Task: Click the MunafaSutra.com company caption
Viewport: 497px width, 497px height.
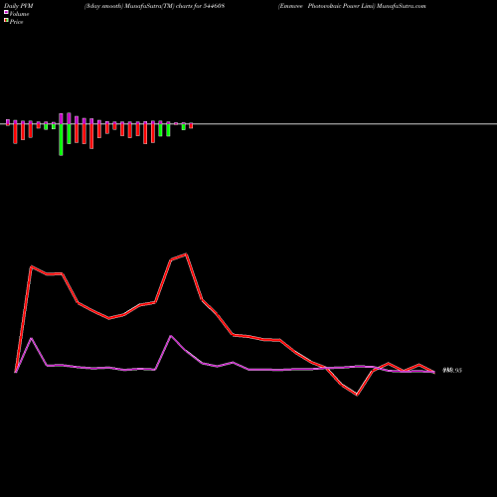Action: 352,6
